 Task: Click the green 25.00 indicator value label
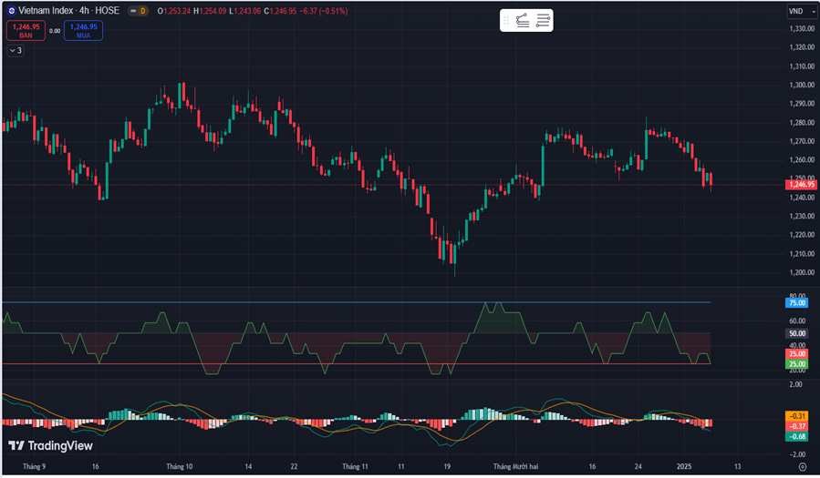click(x=797, y=364)
